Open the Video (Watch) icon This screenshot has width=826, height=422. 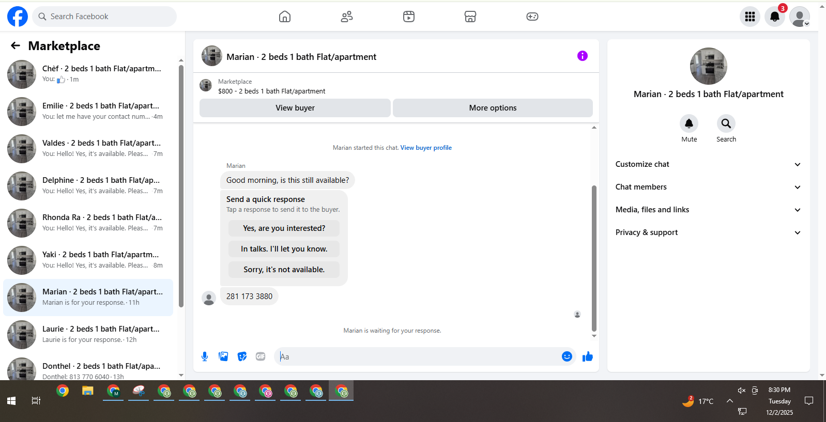coord(409,17)
